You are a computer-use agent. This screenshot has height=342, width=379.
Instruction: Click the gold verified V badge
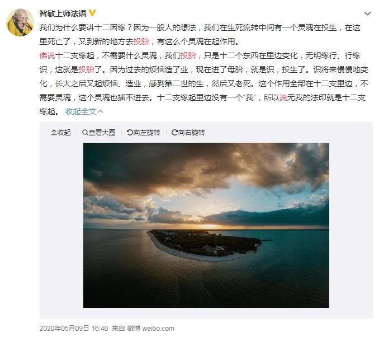click(92, 13)
